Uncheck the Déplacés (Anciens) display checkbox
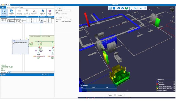Viewport: 176px width, 103px height. pyautogui.click(x=174, y=87)
